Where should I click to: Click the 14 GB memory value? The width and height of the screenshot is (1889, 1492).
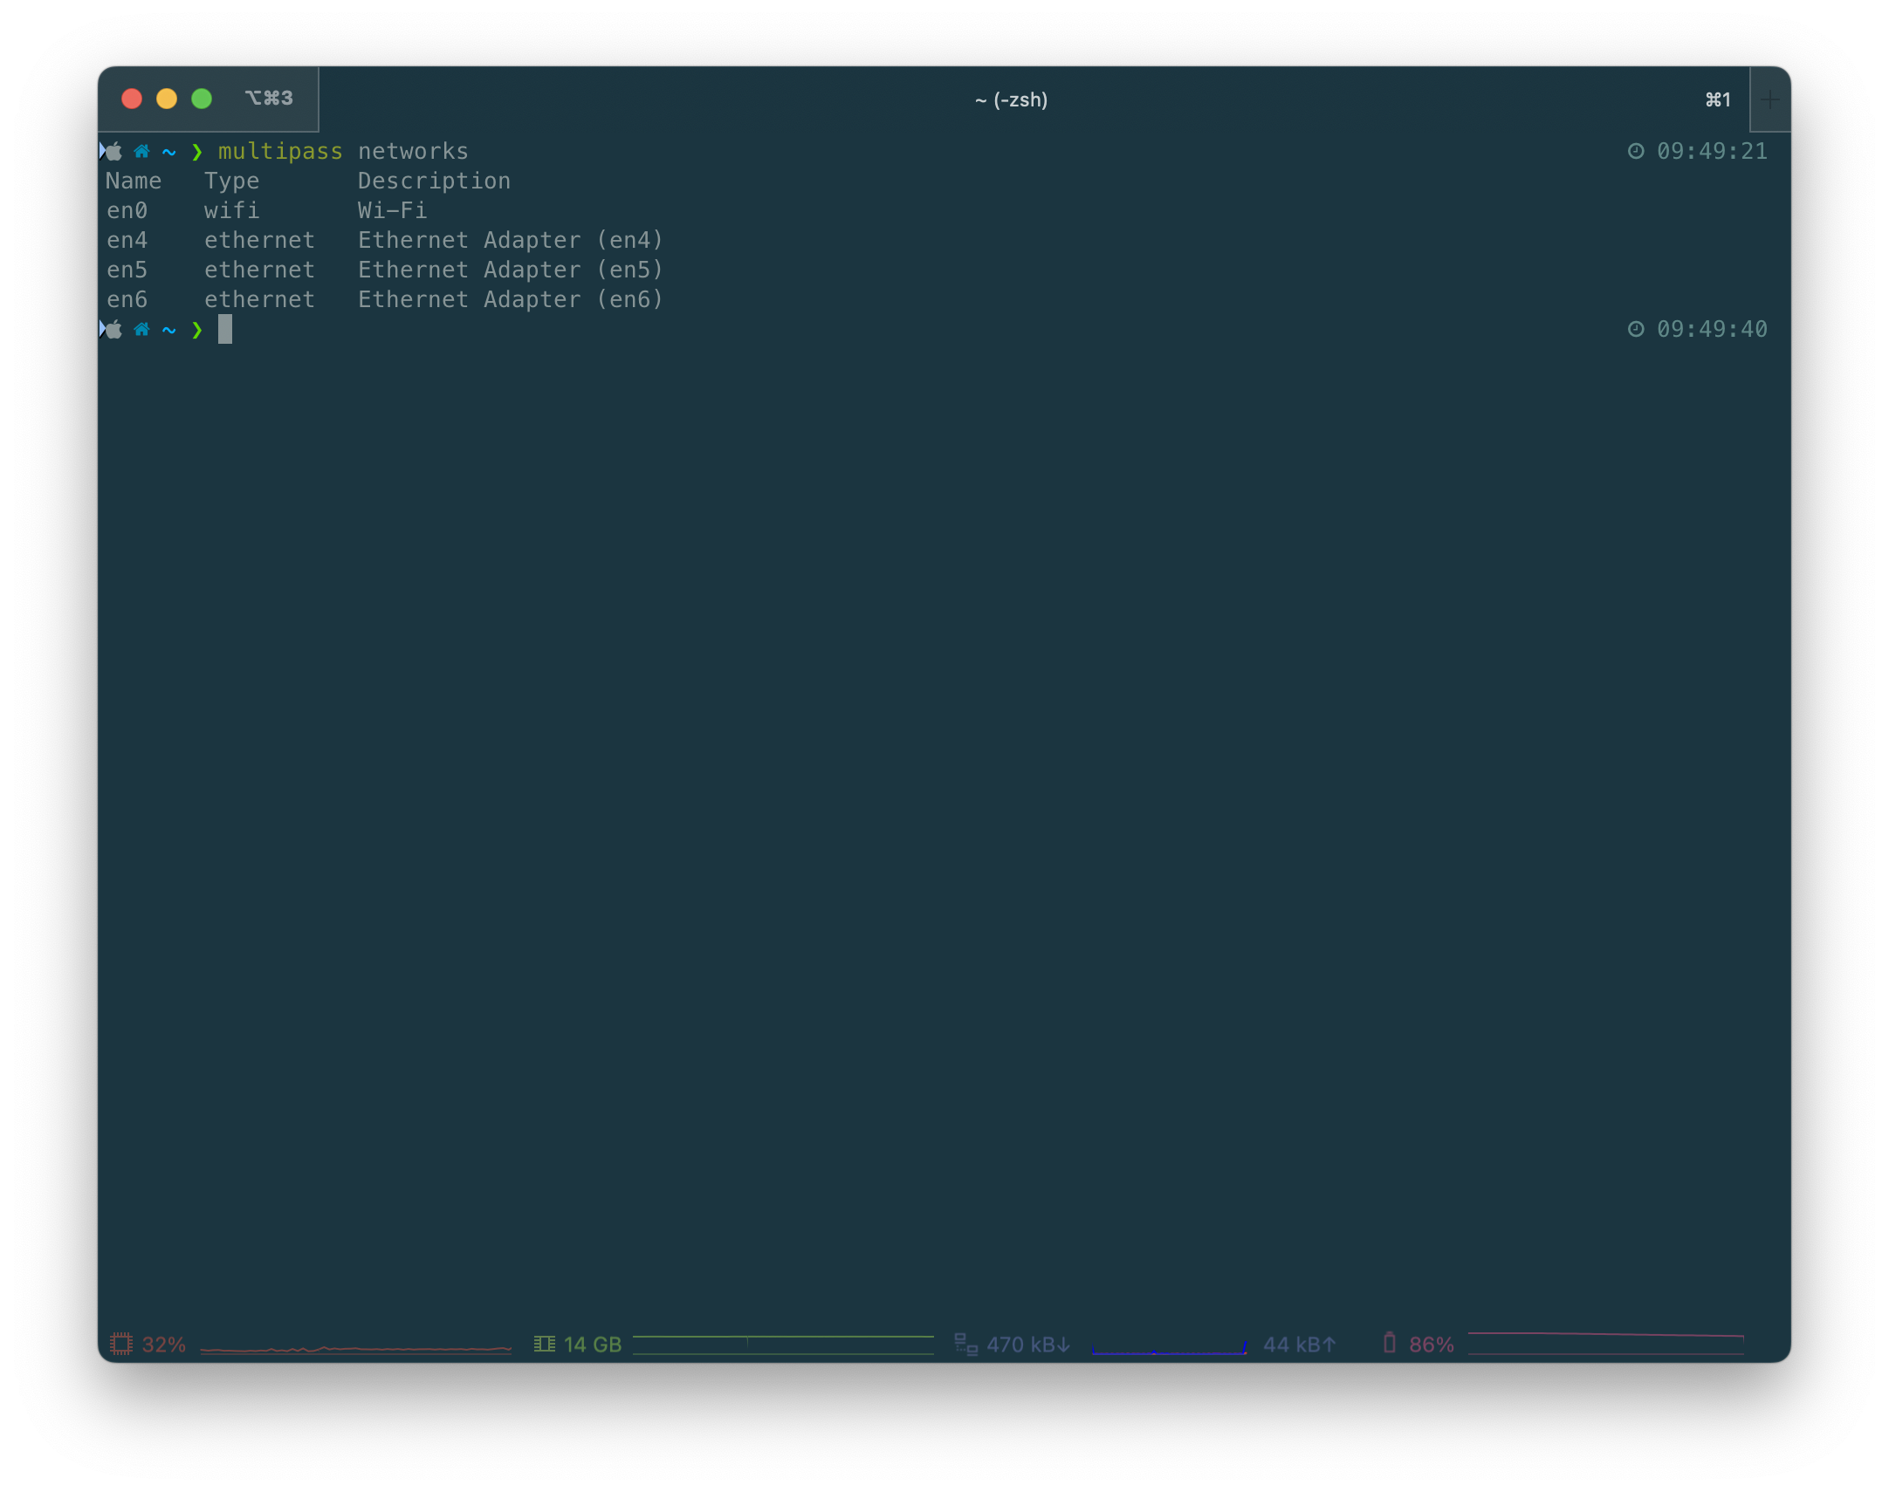(x=593, y=1345)
